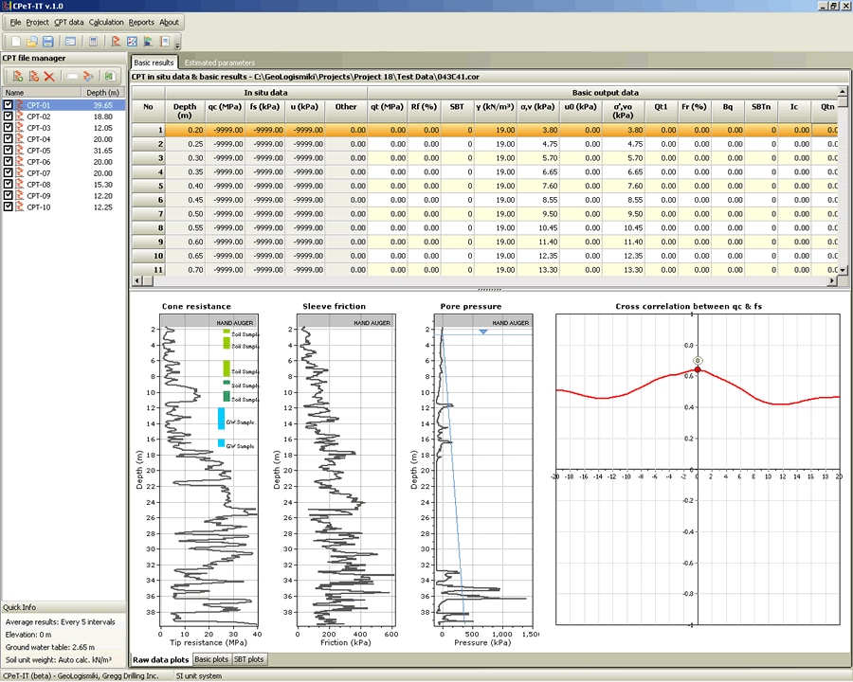Delete the selected CPT with the red X
The height and width of the screenshot is (682, 853).
[49, 76]
